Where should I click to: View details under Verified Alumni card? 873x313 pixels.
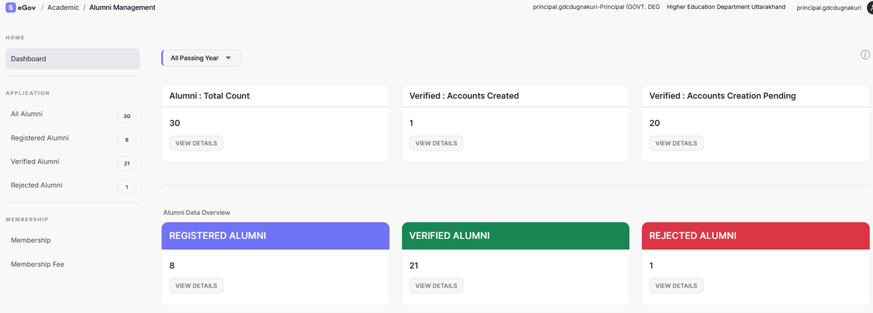pyautogui.click(x=436, y=286)
